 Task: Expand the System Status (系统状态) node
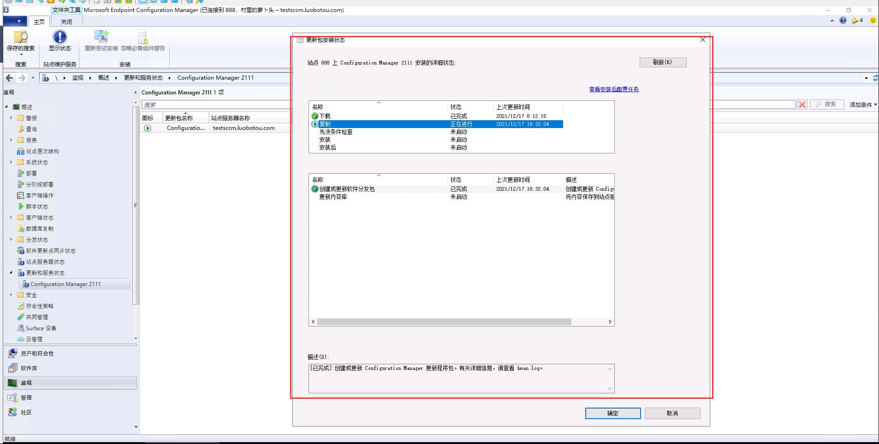point(11,162)
